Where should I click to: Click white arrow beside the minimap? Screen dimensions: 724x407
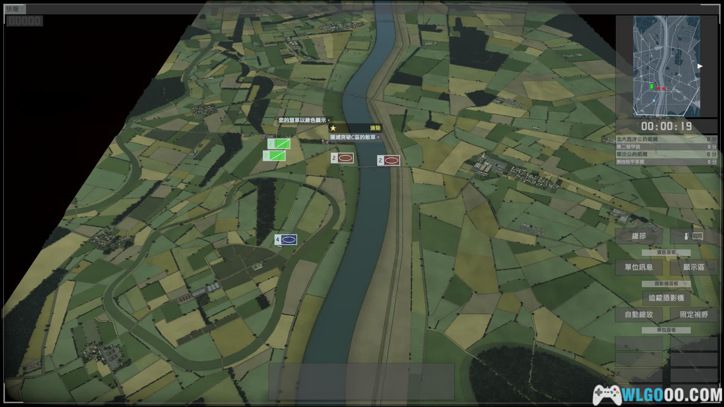point(700,66)
